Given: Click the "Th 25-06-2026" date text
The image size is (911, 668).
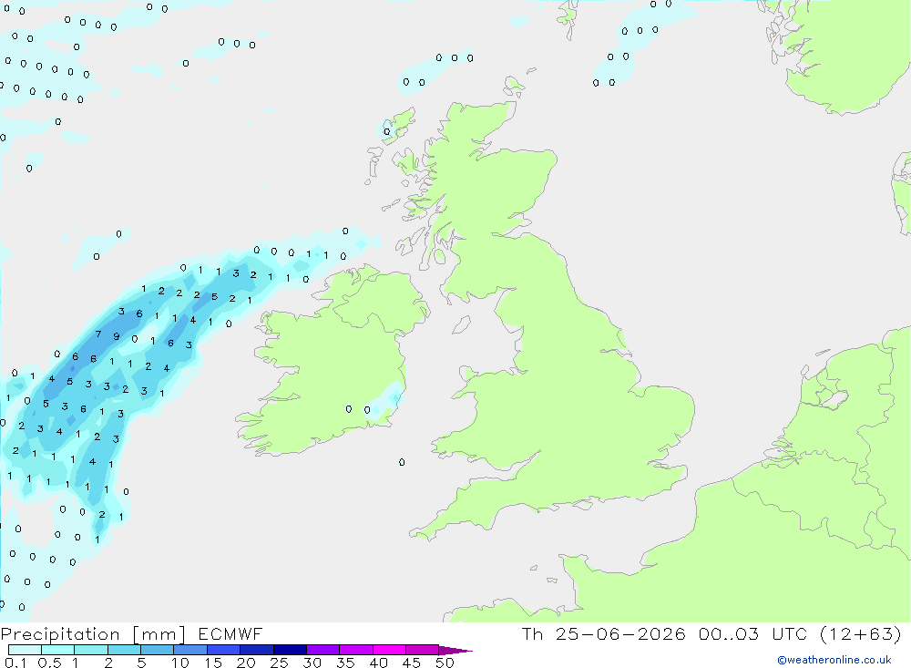Looking at the screenshot, I should point(603,633).
